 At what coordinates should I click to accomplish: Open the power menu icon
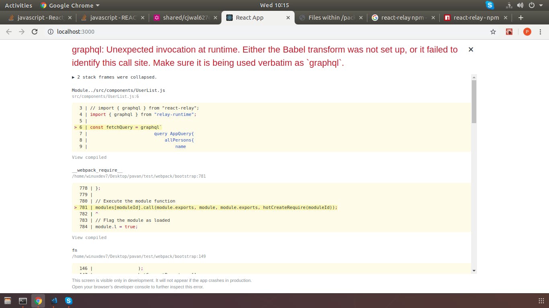[x=531, y=5]
